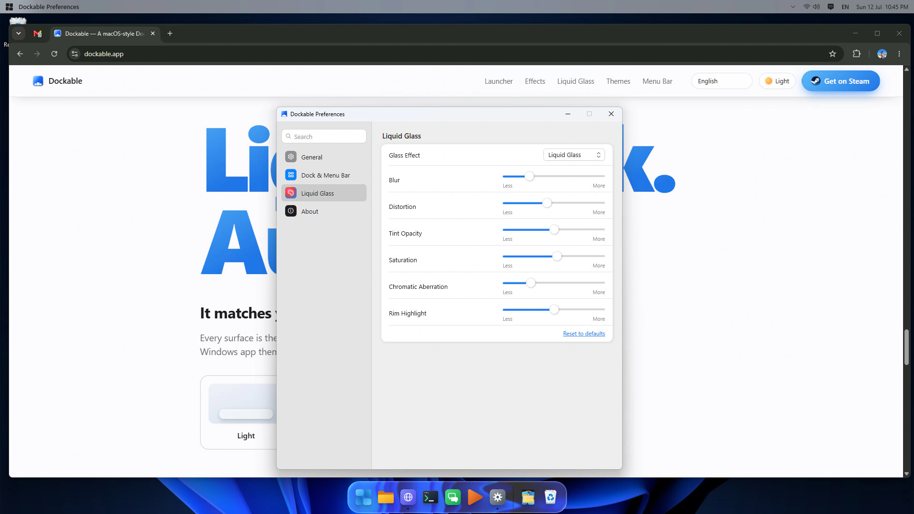The height and width of the screenshot is (514, 914).
Task: Open browser extensions puzzle icon
Action: point(856,54)
